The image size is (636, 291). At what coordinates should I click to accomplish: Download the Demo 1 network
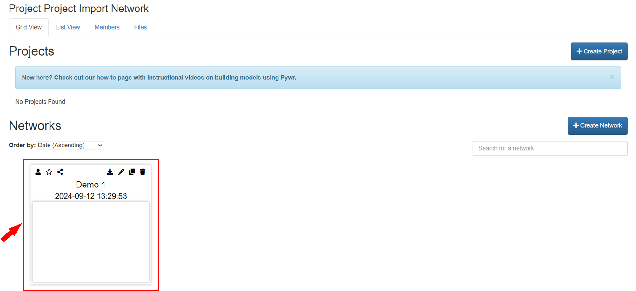tap(110, 172)
